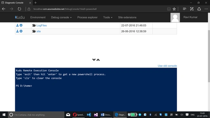Image resolution: width=210 pixels, height=118 pixels.
Task: Open Mail app from taskbar
Action: 68,115
